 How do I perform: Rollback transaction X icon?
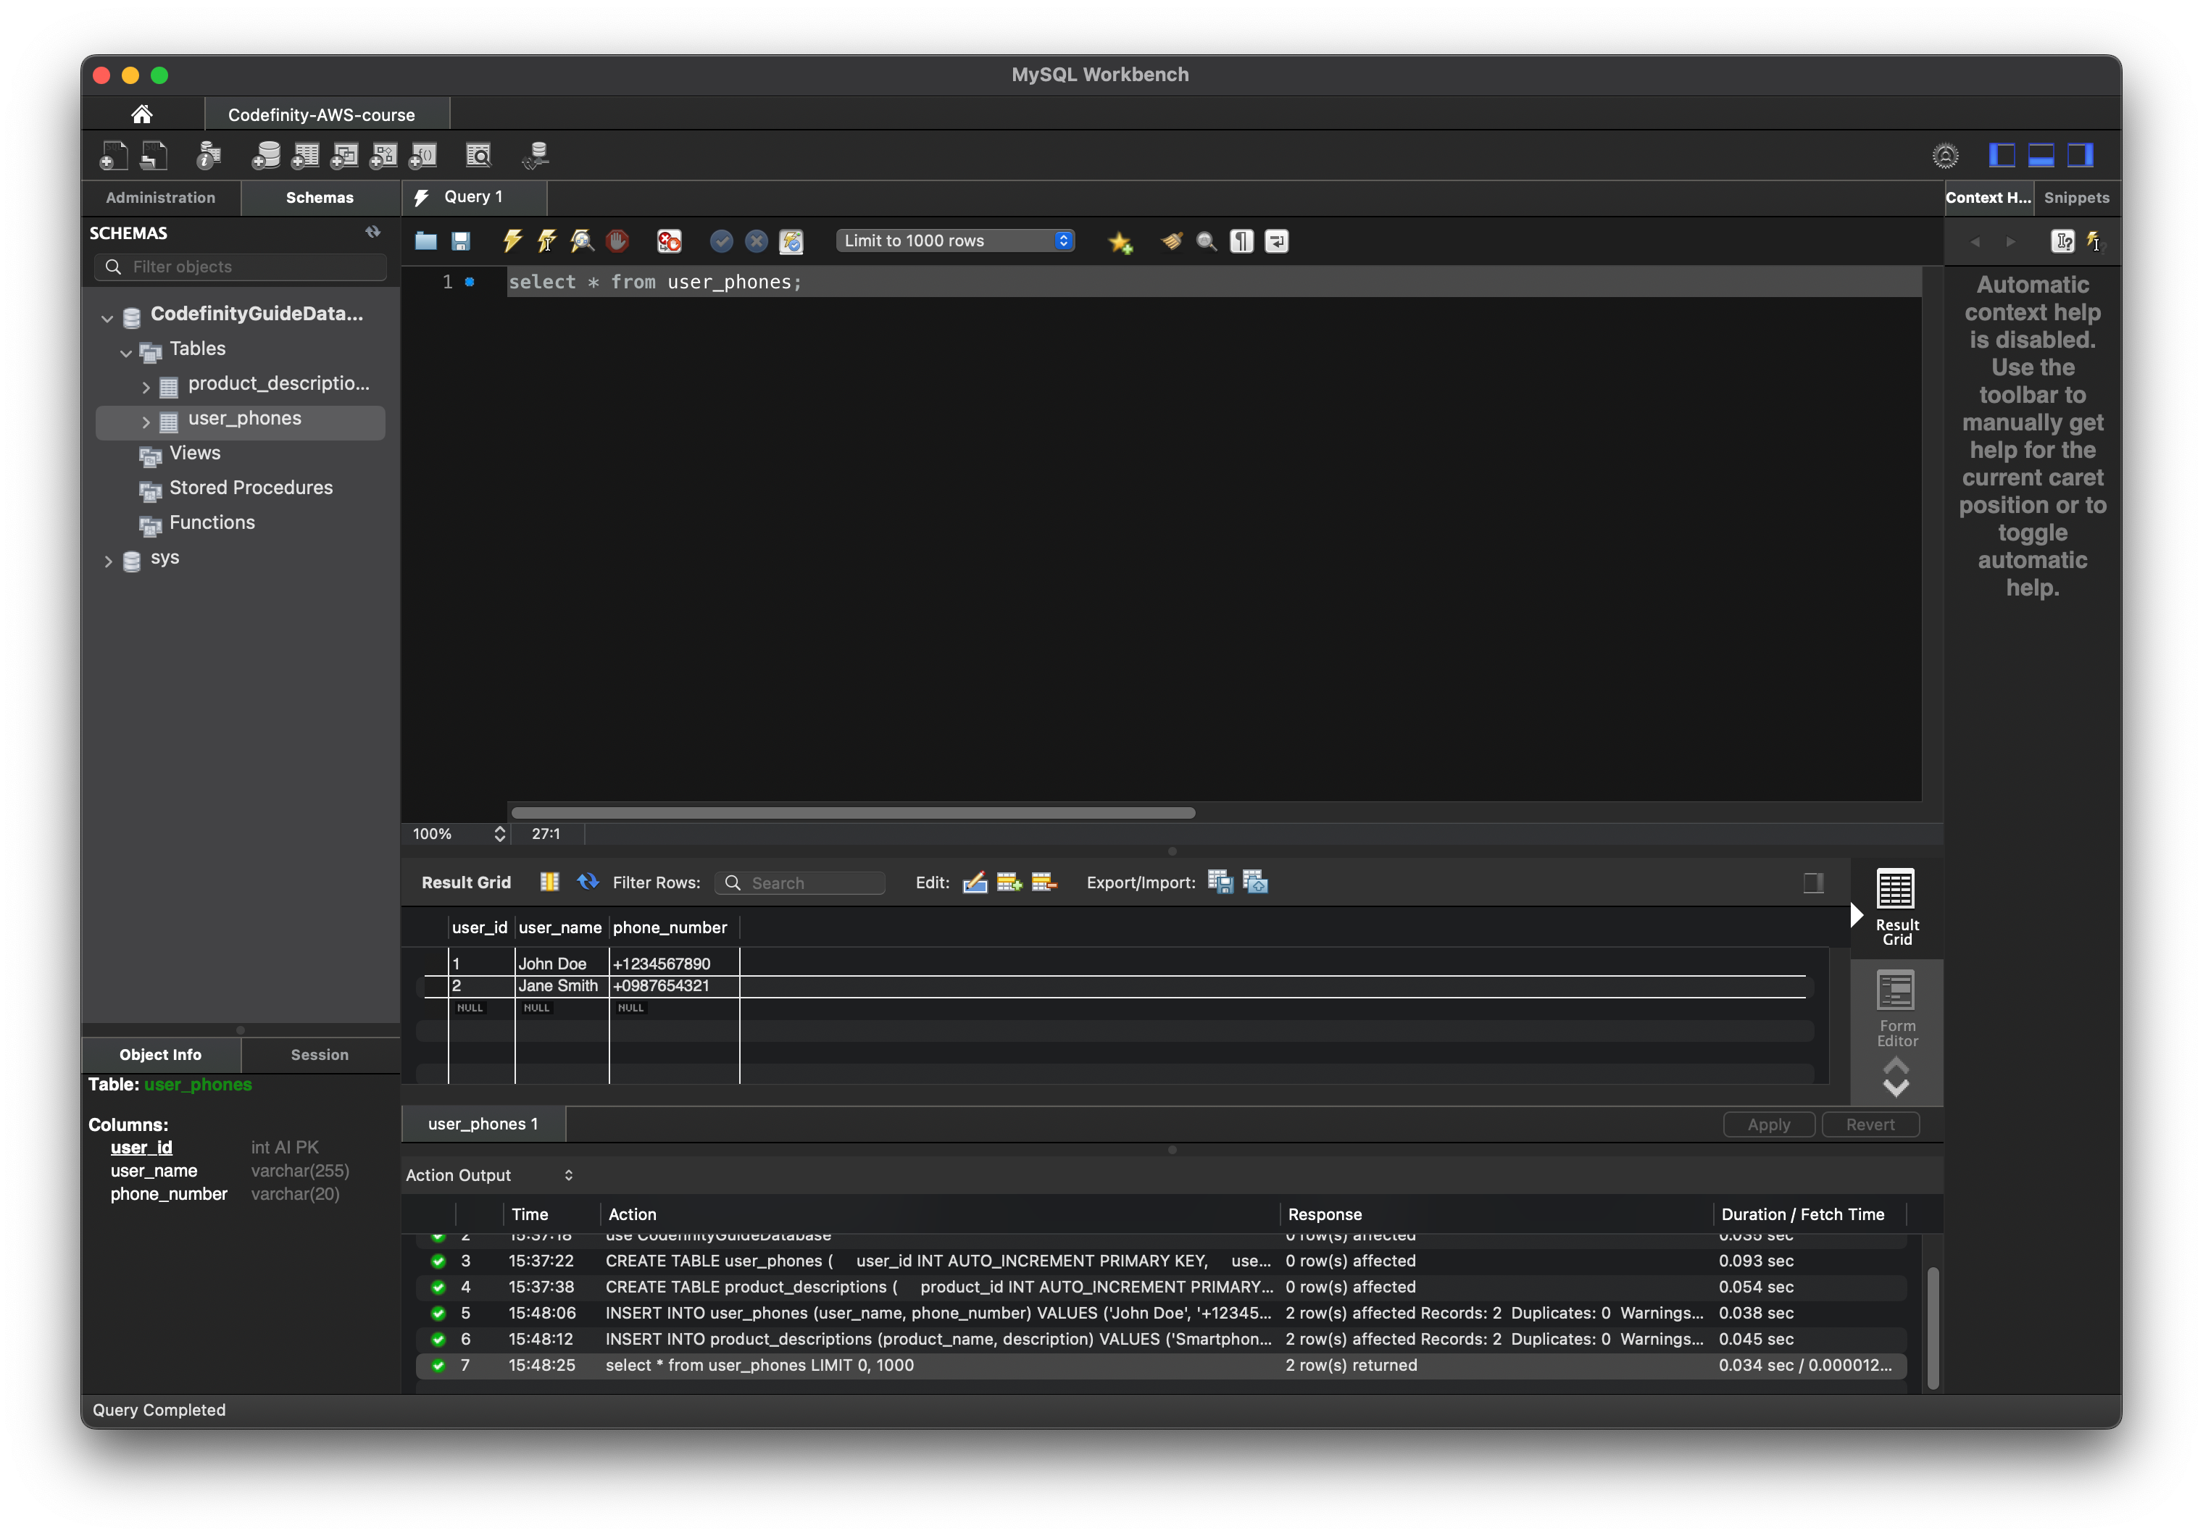756,241
